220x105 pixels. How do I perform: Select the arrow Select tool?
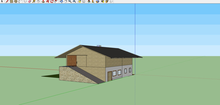pyautogui.click(x=2, y=1)
